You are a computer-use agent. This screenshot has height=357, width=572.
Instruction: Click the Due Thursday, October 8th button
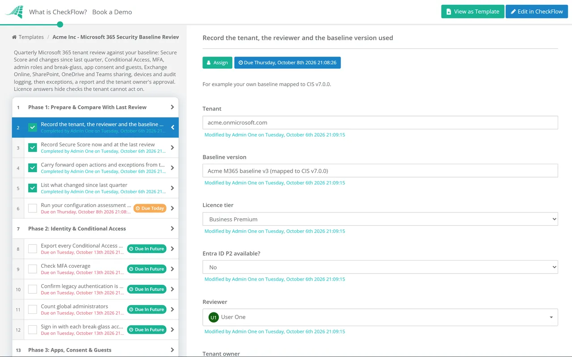[x=287, y=62]
